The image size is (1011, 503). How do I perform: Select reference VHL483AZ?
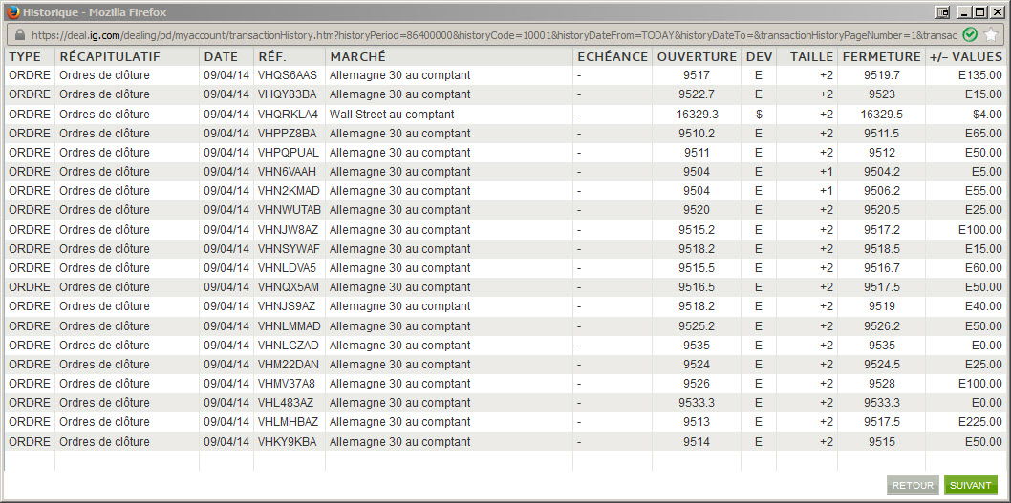pos(286,403)
